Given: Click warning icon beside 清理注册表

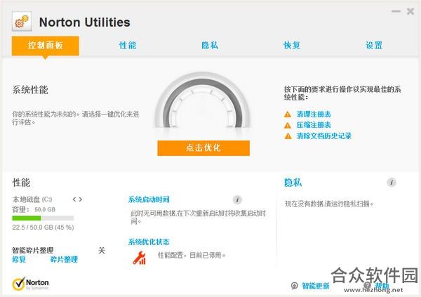Looking at the screenshot, I should click(288, 114).
